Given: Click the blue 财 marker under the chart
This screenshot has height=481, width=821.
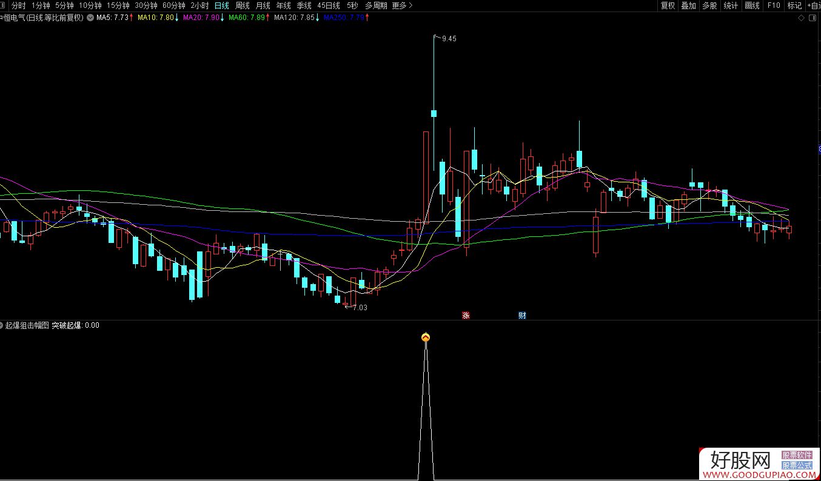Looking at the screenshot, I should [x=522, y=316].
